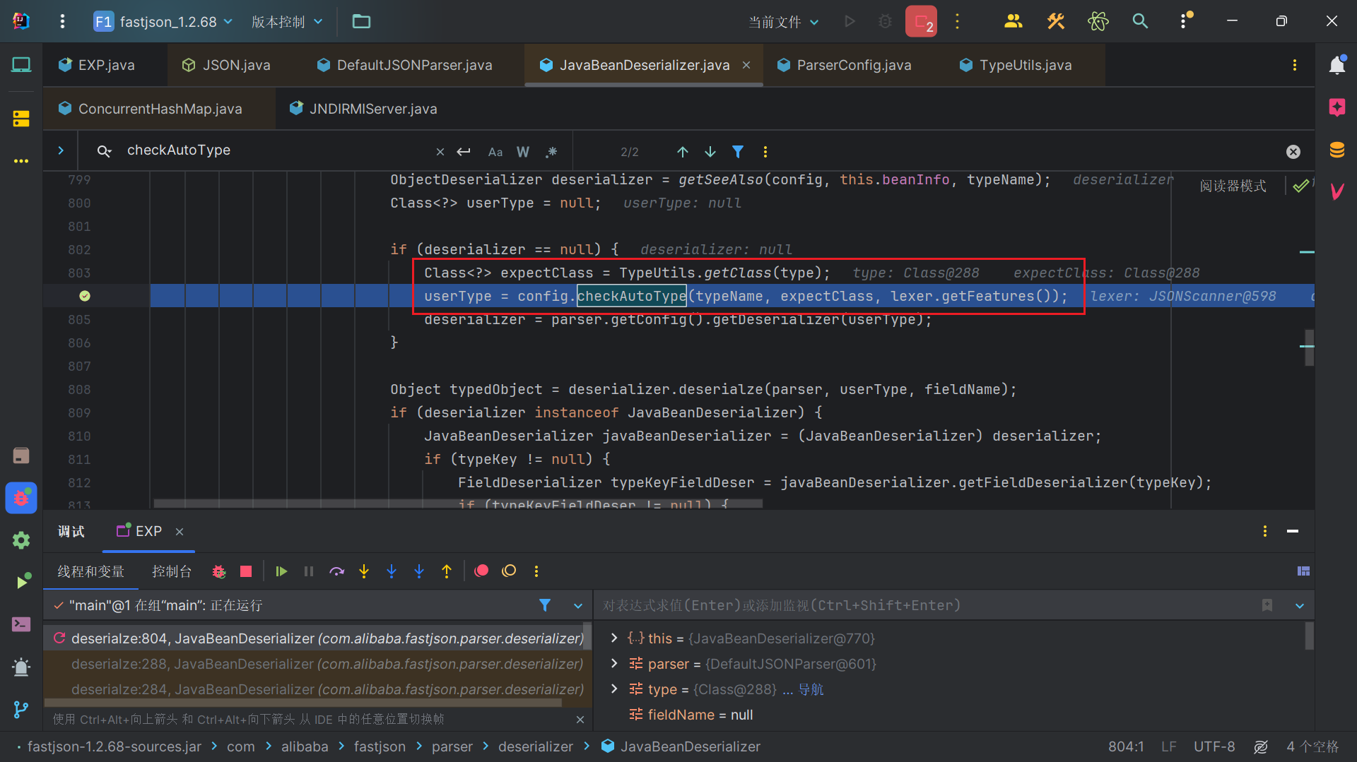Open the project folder icon in title bar

(x=361, y=21)
